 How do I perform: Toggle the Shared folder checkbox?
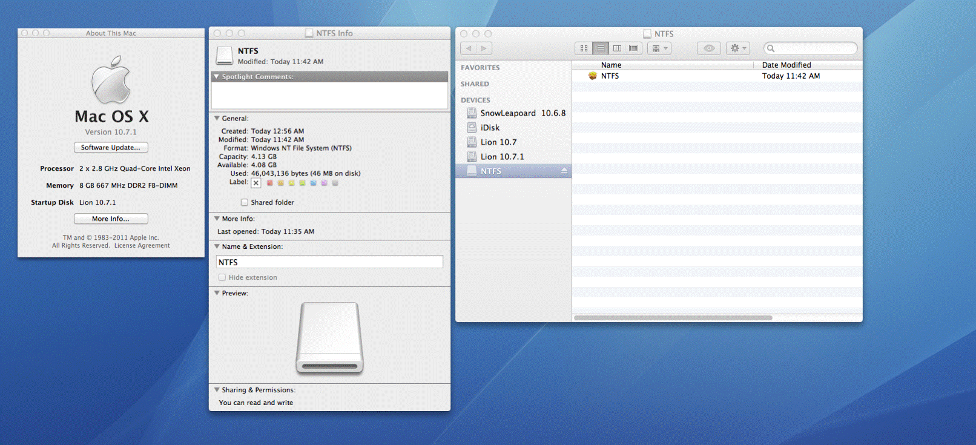tap(245, 202)
